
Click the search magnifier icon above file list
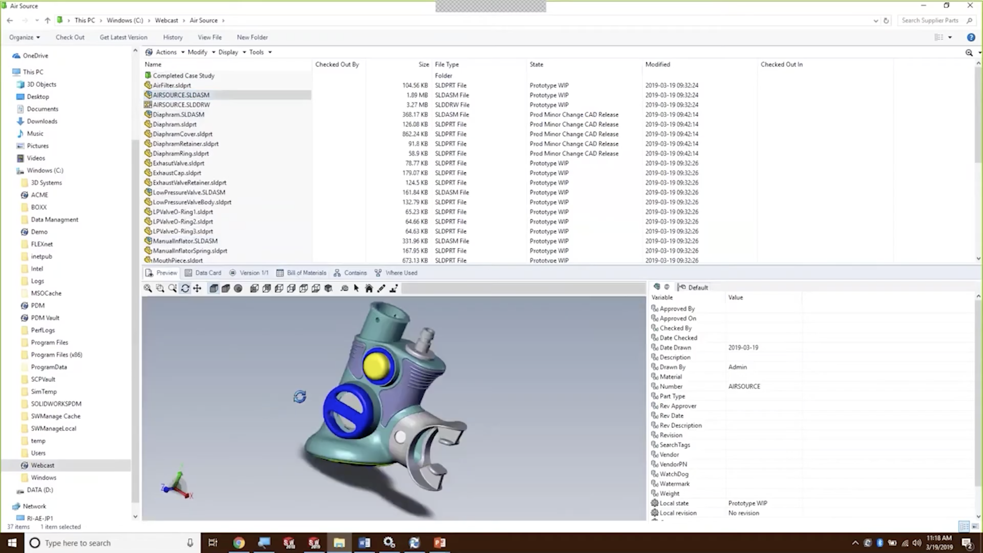click(x=969, y=53)
